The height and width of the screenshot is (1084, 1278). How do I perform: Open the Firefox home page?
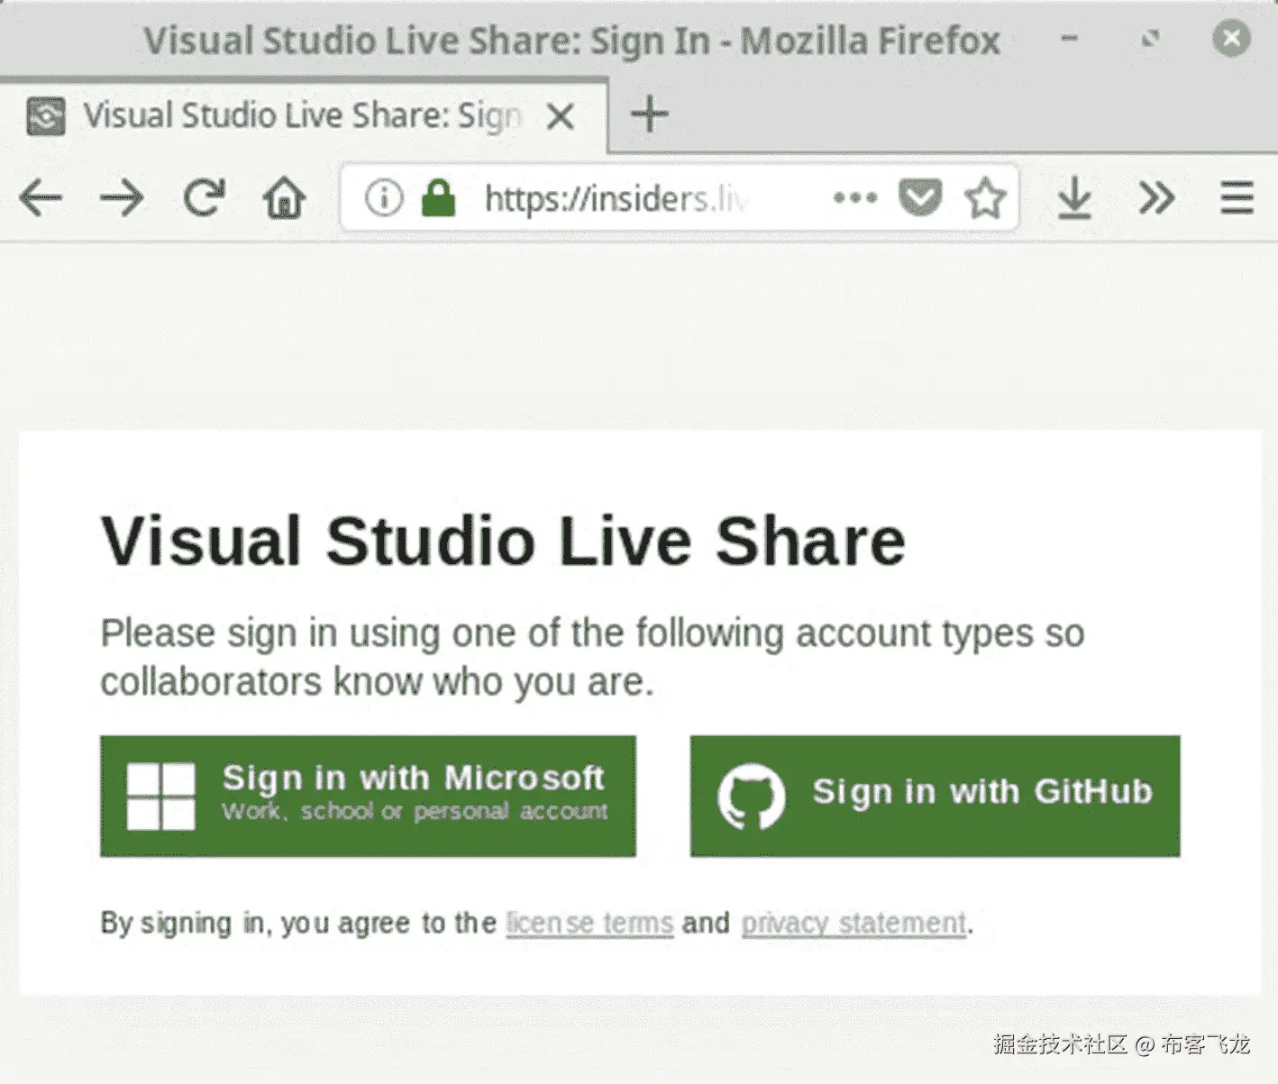coord(284,197)
